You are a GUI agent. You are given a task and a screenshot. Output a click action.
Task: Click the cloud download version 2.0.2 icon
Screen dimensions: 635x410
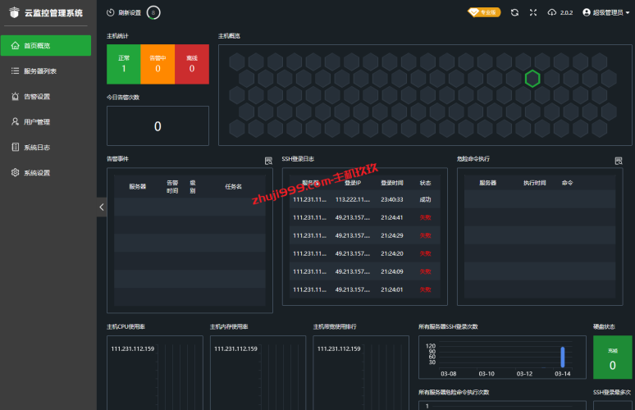551,12
